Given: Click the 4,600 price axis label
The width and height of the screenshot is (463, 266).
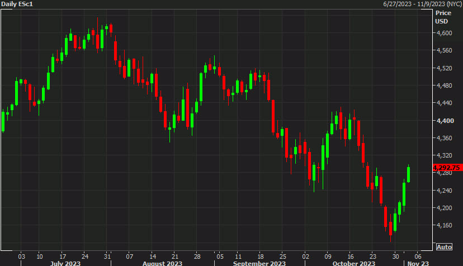Looking at the screenshot, I should click(444, 33).
